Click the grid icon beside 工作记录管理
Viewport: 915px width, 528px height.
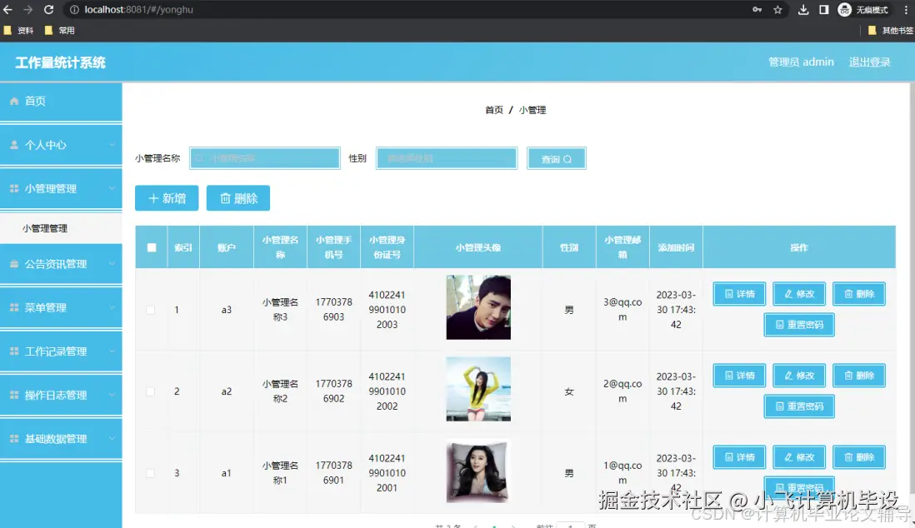pos(14,351)
